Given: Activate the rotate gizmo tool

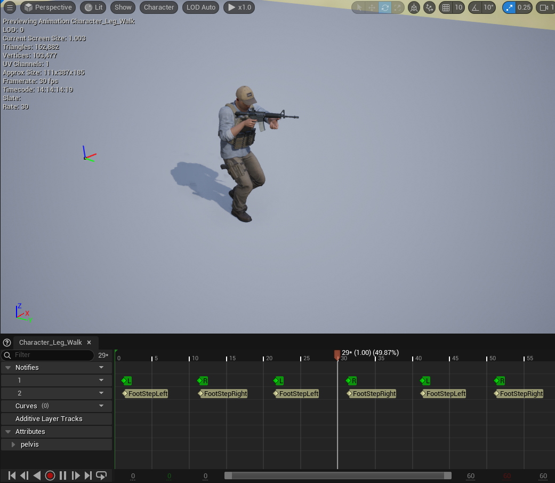Looking at the screenshot, I should pyautogui.click(x=385, y=7).
